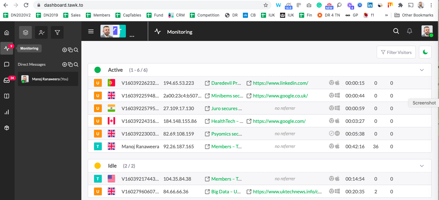The height and width of the screenshot is (200, 439).
Task: Collapse the Active visitors section chevron
Action: click(x=422, y=70)
